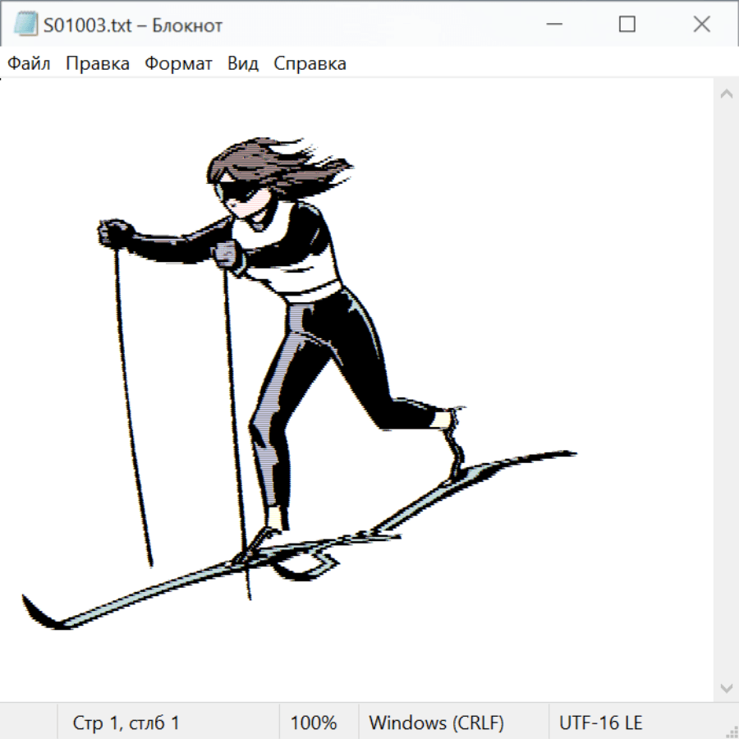Click the scroll up arrow
The image size is (739, 739).
click(726, 94)
